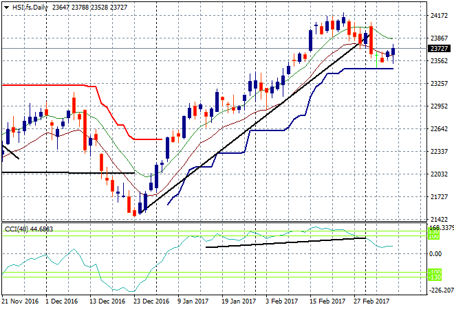Click the -226.207 CCI scale value
454x309 pixels.
pos(441,290)
